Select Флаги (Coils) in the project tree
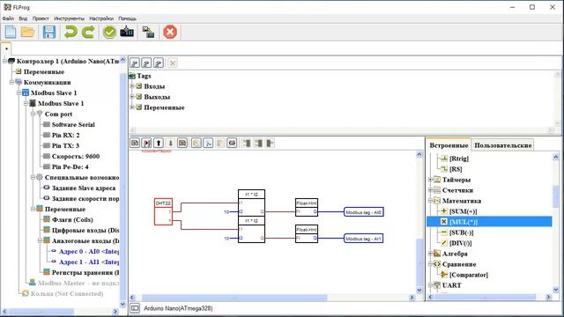The image size is (564, 317). coord(72,219)
